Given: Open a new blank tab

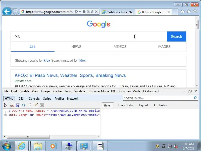Looking at the screenshot, I should click(x=175, y=12).
